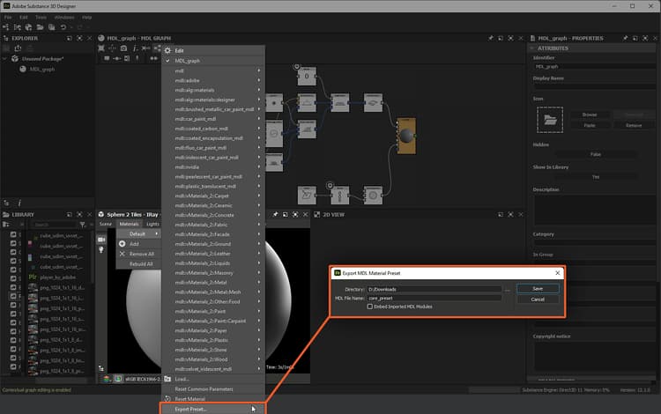Screen dimensions: 661x414
Task: Enable Embed Imported MDL Modules checkbox
Action: pyautogui.click(x=369, y=307)
